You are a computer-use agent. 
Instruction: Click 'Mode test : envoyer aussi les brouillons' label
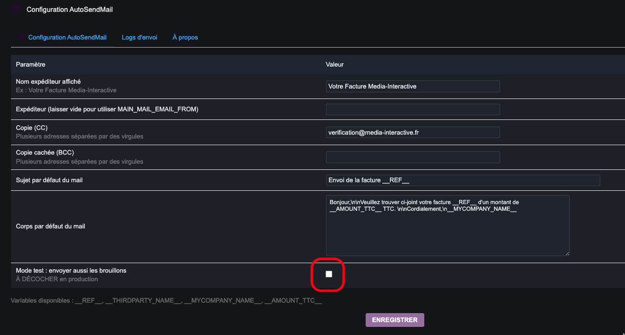[x=71, y=271]
